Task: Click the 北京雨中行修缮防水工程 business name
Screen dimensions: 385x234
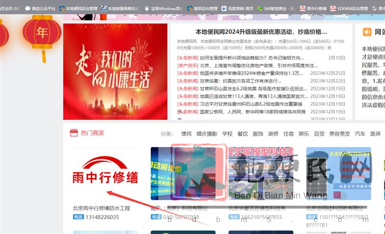Action: click(x=102, y=208)
